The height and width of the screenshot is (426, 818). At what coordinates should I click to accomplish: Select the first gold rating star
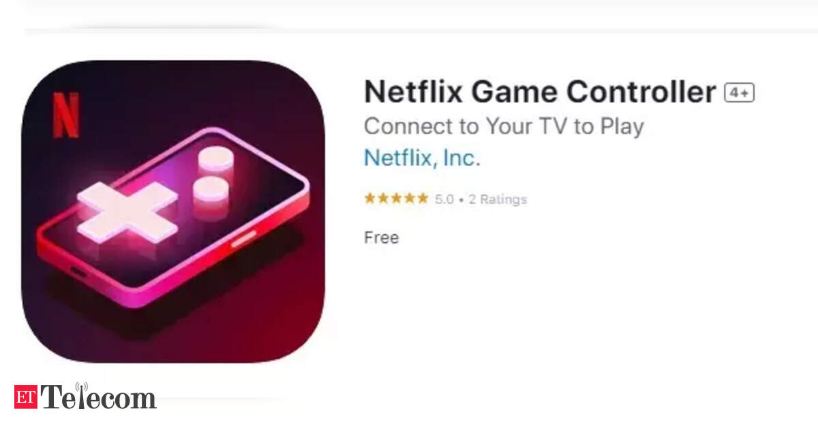click(x=370, y=199)
